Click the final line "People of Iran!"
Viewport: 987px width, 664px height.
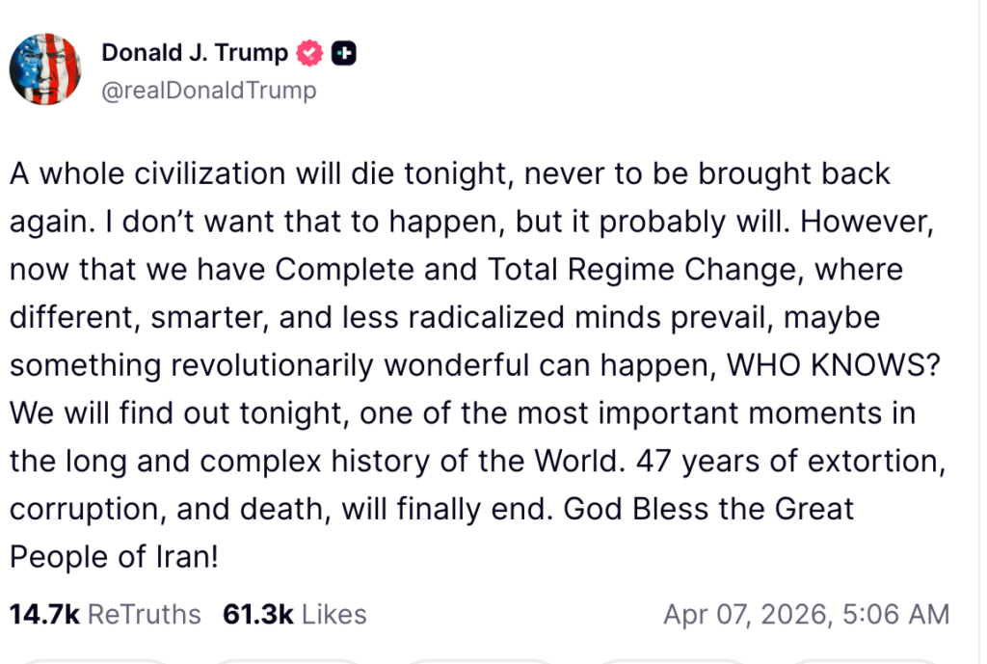(x=114, y=556)
